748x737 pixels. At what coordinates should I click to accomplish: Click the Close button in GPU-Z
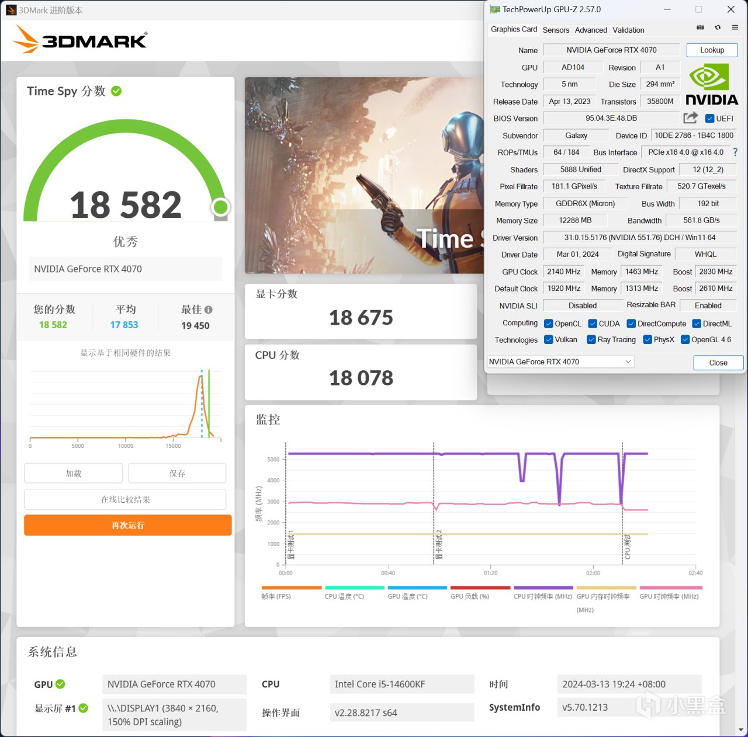(x=718, y=363)
